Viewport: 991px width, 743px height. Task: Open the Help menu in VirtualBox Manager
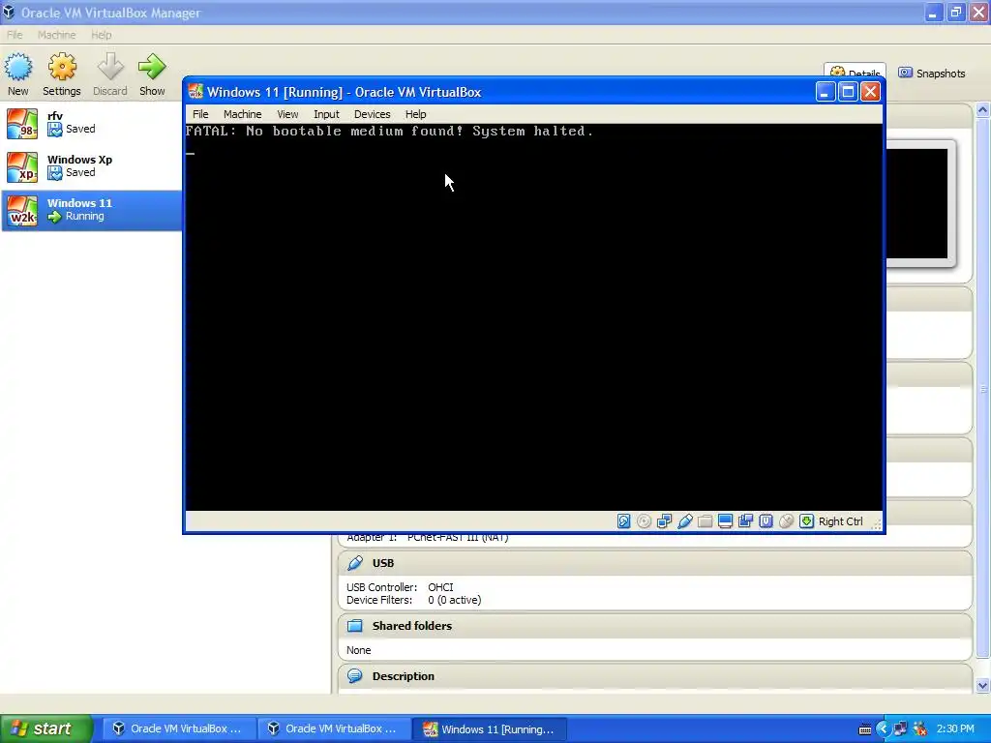[x=101, y=35]
